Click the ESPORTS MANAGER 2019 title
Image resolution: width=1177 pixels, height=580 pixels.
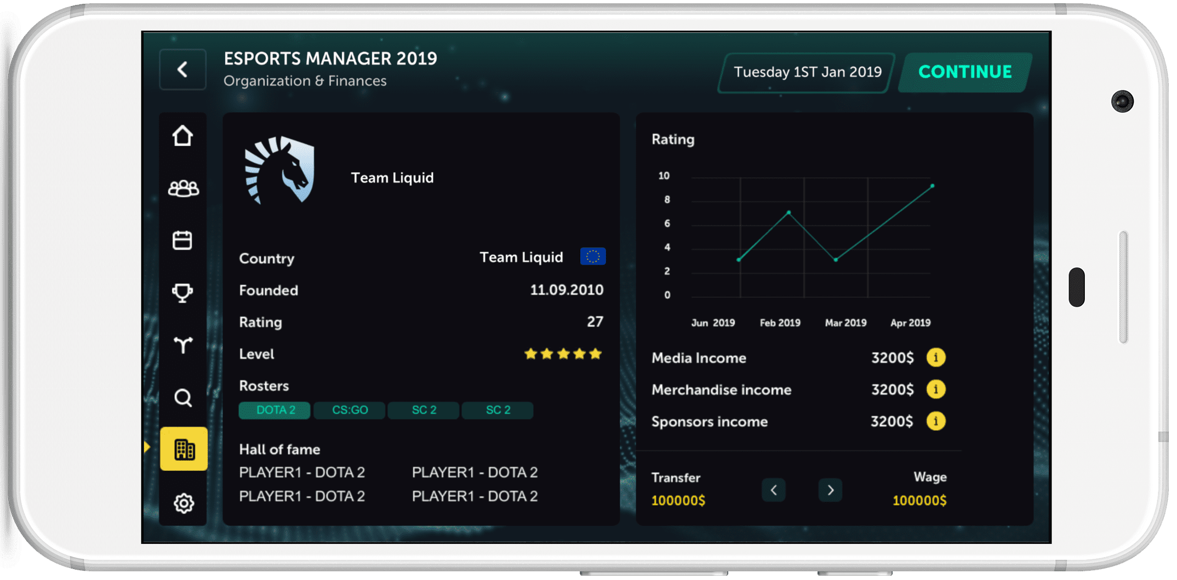point(330,58)
